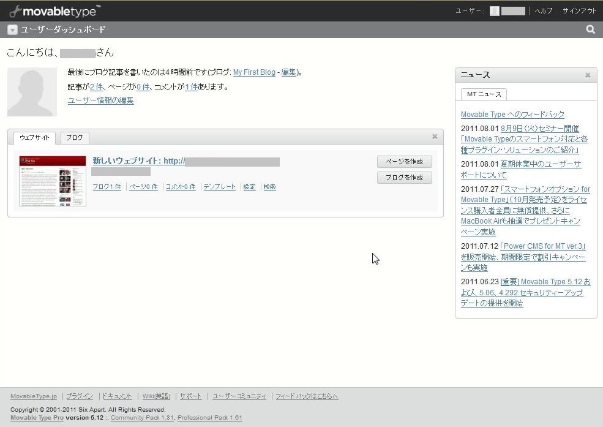
Task: Click the 2011.07.27 news date
Action: [x=479, y=189]
